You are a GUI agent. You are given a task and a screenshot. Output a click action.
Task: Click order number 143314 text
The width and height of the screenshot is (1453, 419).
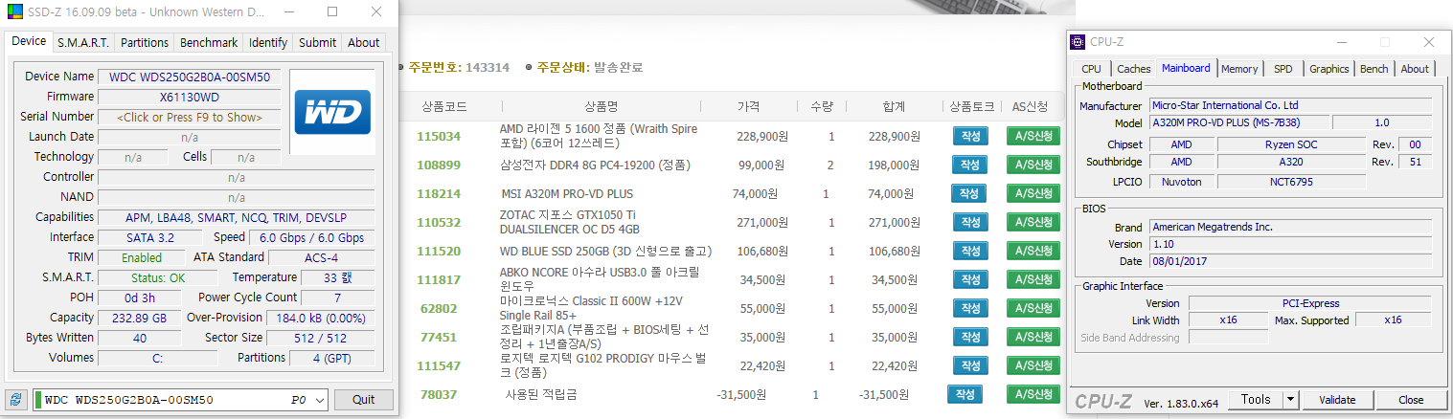[x=488, y=68]
